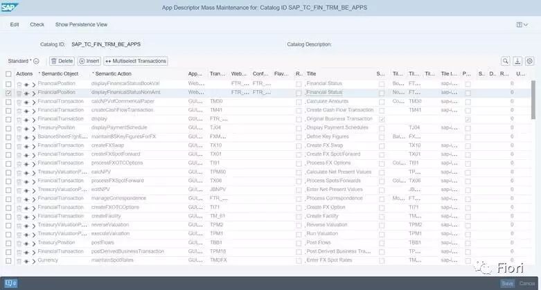The width and height of the screenshot is (541, 290).
Task: Expand the displayPaymentSchedule row chevron
Action: click(x=34, y=129)
